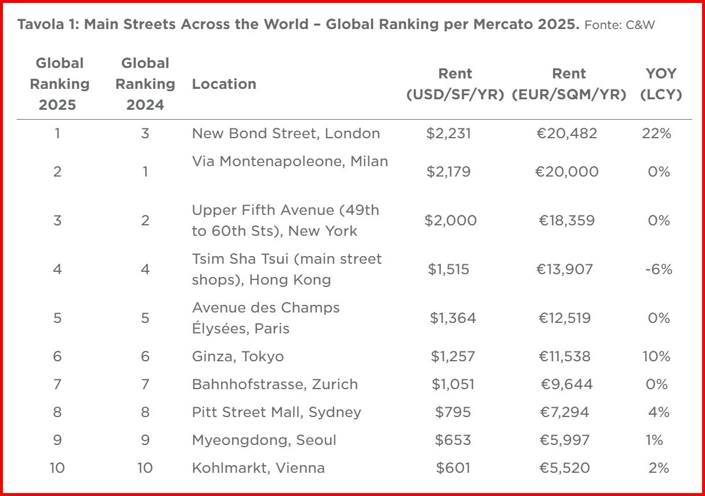Click the 'Pitt Street Mall, Sydney' cell
This screenshot has width=705, height=496.
(277, 412)
